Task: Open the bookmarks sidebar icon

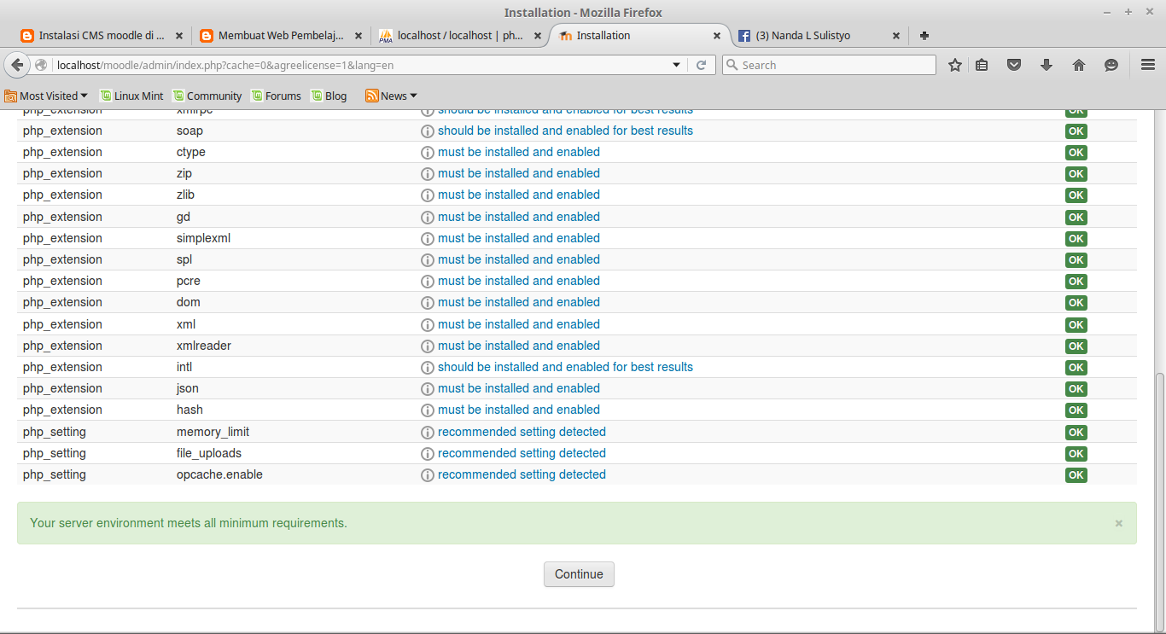Action: 981,64
